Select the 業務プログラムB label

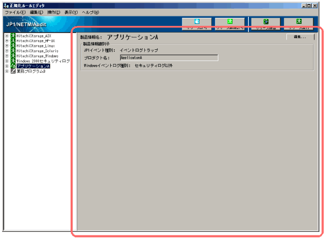coord(31,71)
